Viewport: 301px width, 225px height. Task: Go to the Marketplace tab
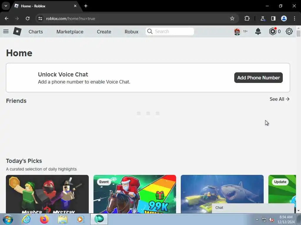pyautogui.click(x=70, y=32)
